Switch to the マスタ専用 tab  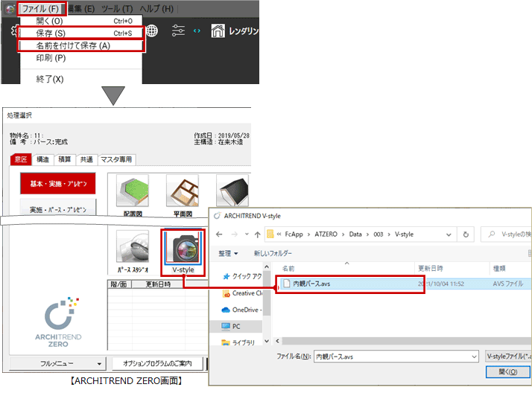click(117, 159)
